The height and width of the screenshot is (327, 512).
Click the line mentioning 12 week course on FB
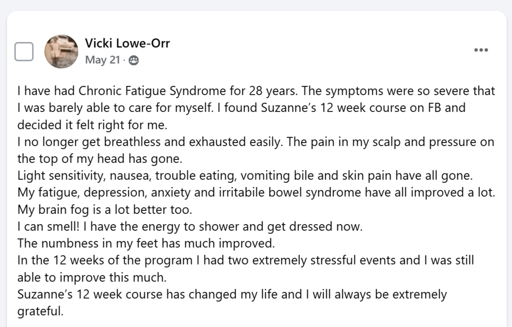point(241,108)
